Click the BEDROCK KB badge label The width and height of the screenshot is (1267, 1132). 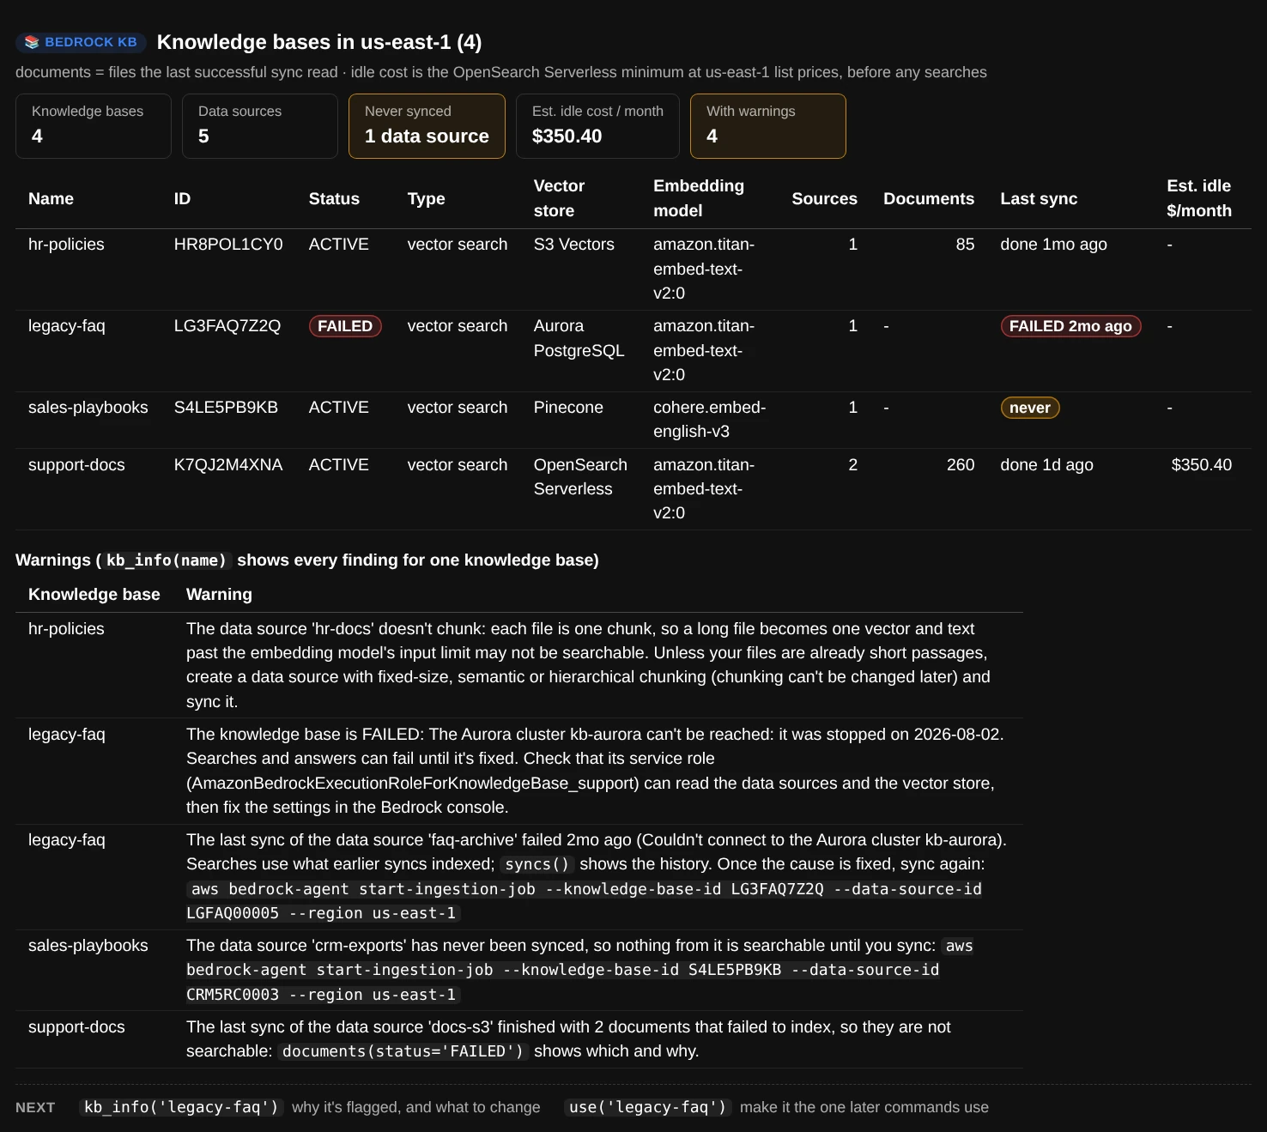pyautogui.click(x=90, y=42)
